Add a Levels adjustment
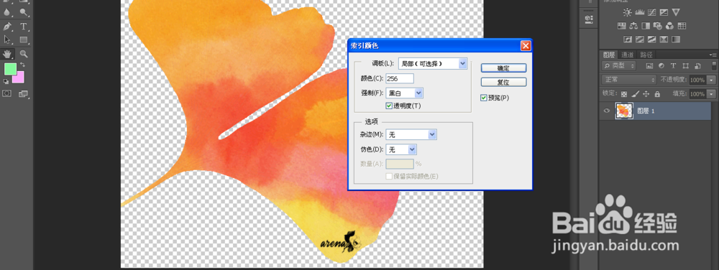Screen dimensions: 719x270 tap(639, 12)
